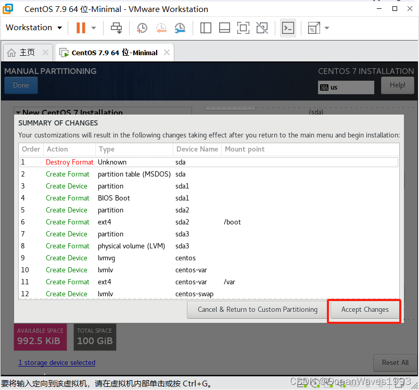Pause the virtual machine
Viewport: 419px width, 390px height.
(x=81, y=28)
